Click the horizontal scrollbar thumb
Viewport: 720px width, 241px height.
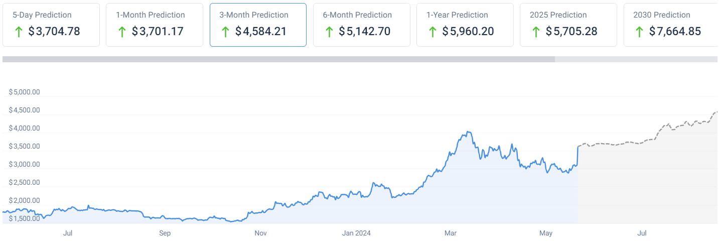(x=278, y=59)
